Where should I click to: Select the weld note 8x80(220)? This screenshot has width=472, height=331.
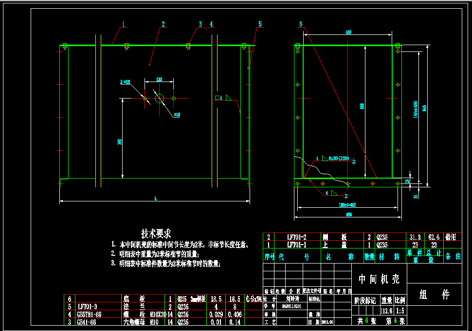(x=339, y=158)
